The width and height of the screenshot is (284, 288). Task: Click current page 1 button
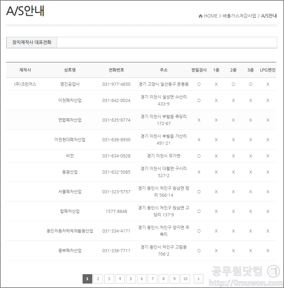(87, 279)
